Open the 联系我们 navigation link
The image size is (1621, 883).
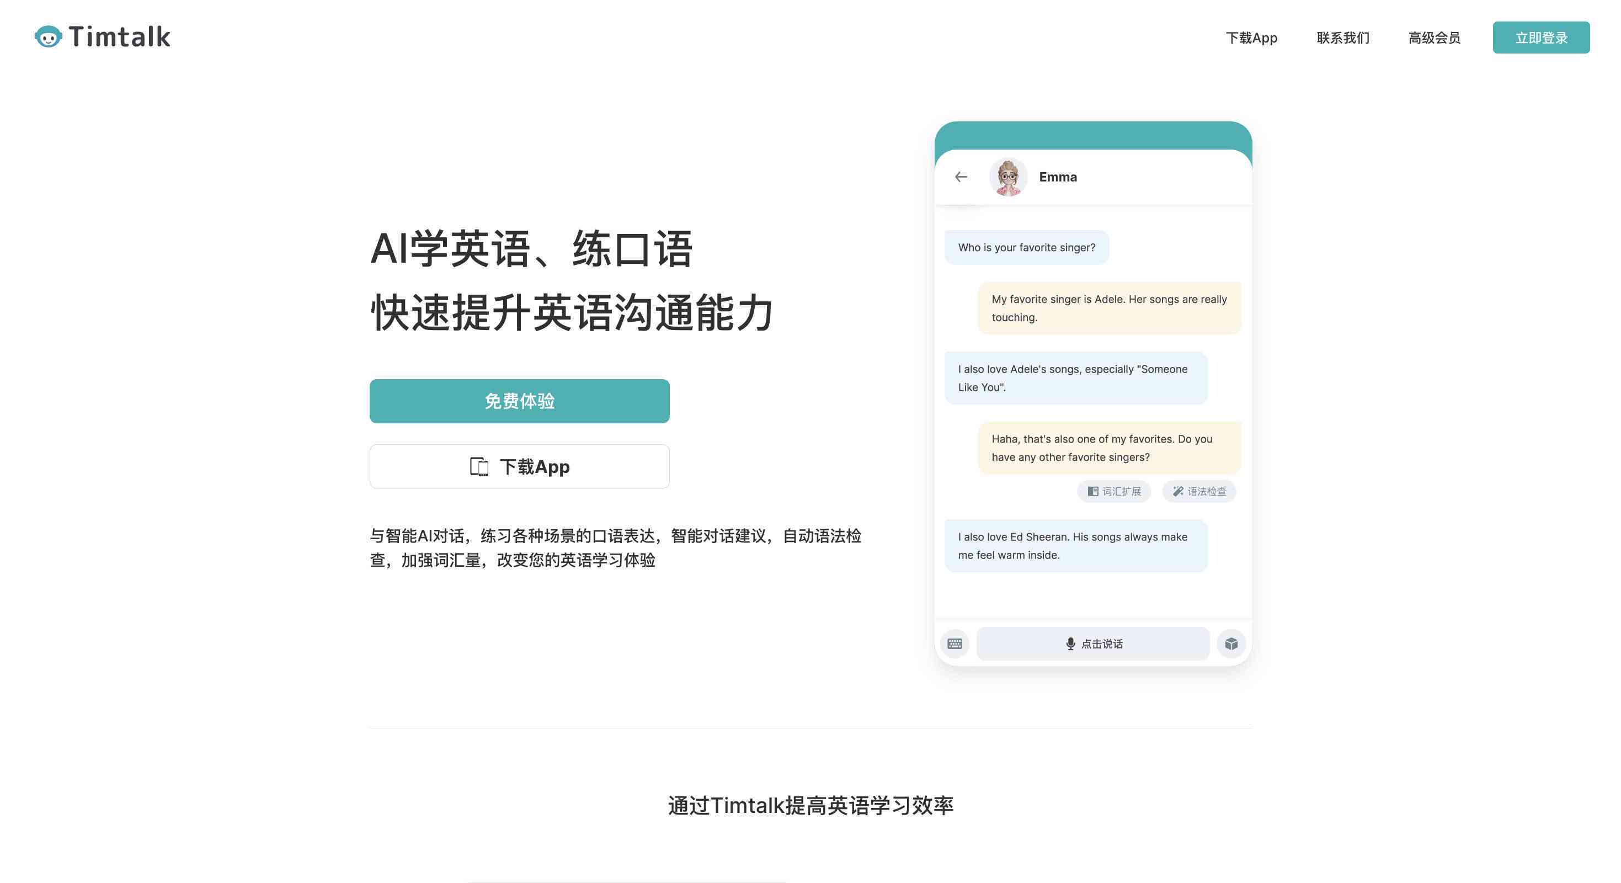1343,38
